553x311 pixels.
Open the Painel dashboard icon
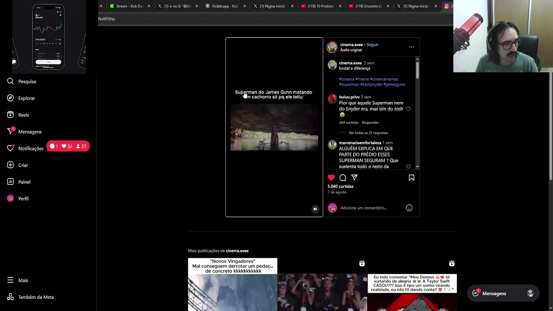tap(10, 182)
